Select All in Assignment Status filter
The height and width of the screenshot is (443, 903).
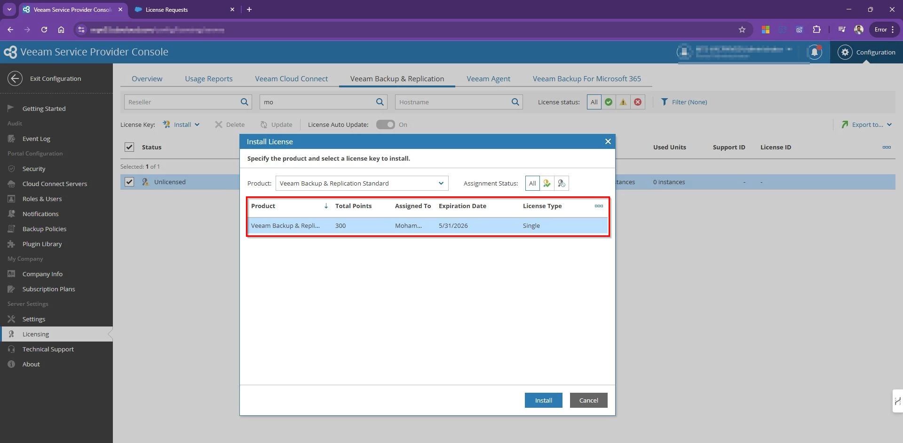[x=532, y=183]
